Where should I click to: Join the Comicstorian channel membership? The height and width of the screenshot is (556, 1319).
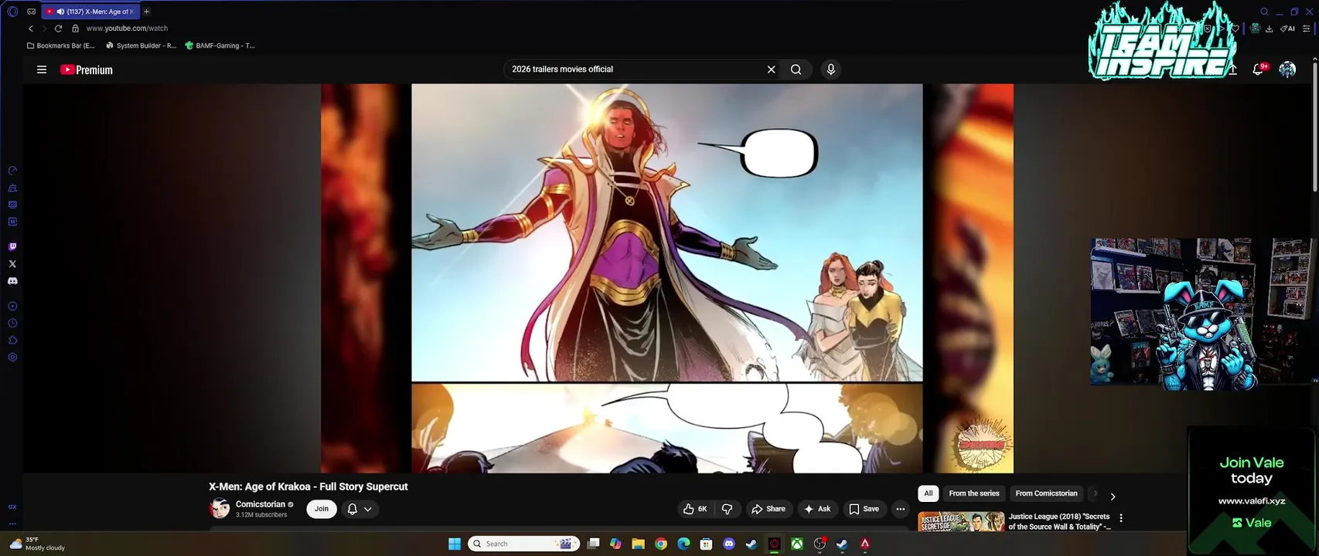(322, 509)
